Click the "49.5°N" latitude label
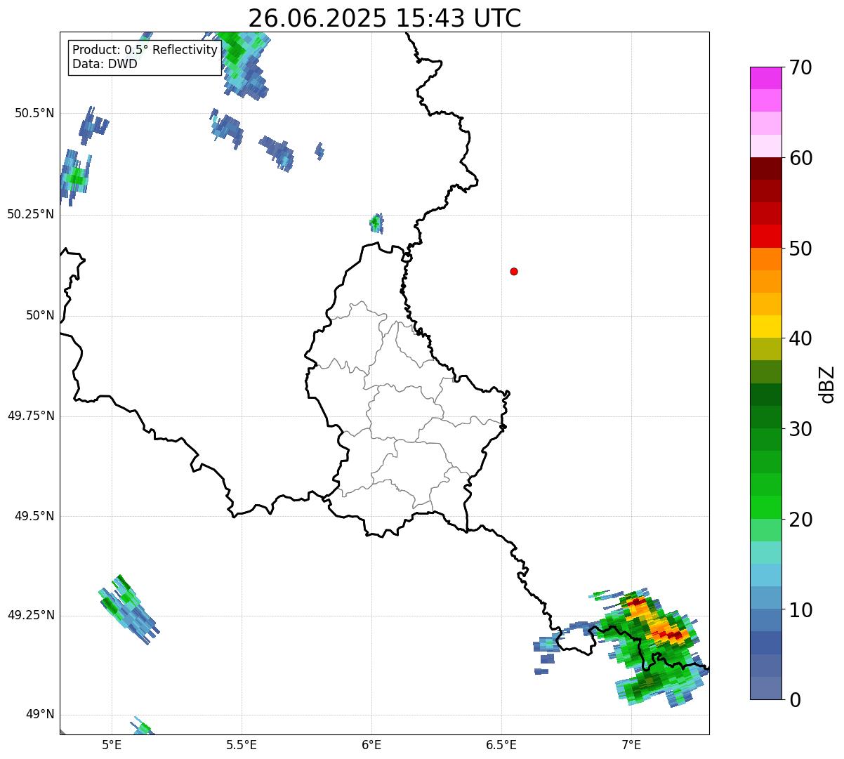The width and height of the screenshot is (844, 759). pyautogui.click(x=34, y=516)
